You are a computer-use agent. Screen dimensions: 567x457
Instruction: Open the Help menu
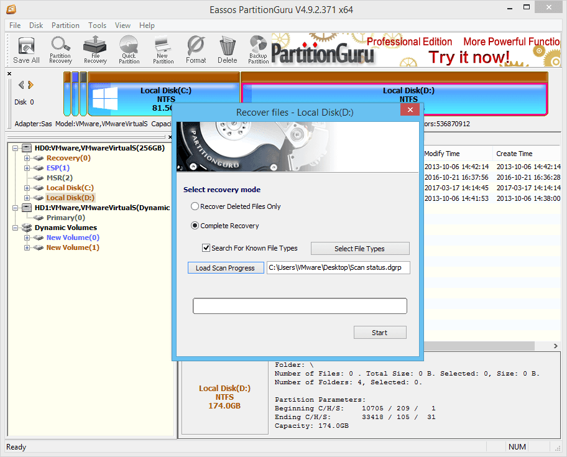(147, 25)
